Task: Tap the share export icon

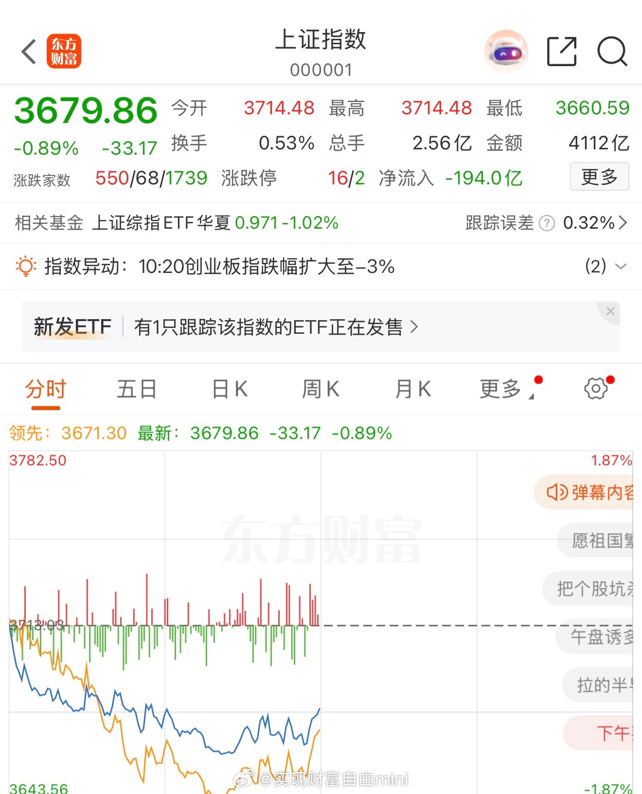Action: (x=562, y=52)
